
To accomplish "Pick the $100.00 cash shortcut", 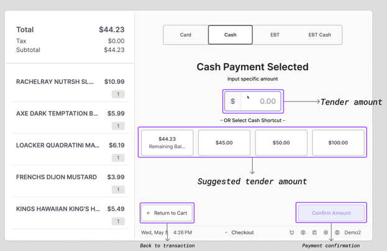I will (x=338, y=143).
